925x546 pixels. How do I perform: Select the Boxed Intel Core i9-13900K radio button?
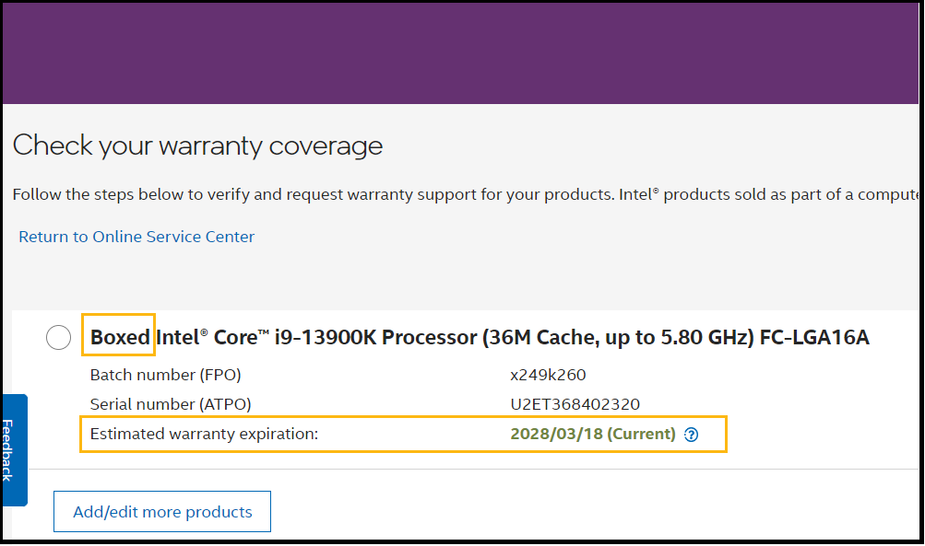(x=58, y=338)
